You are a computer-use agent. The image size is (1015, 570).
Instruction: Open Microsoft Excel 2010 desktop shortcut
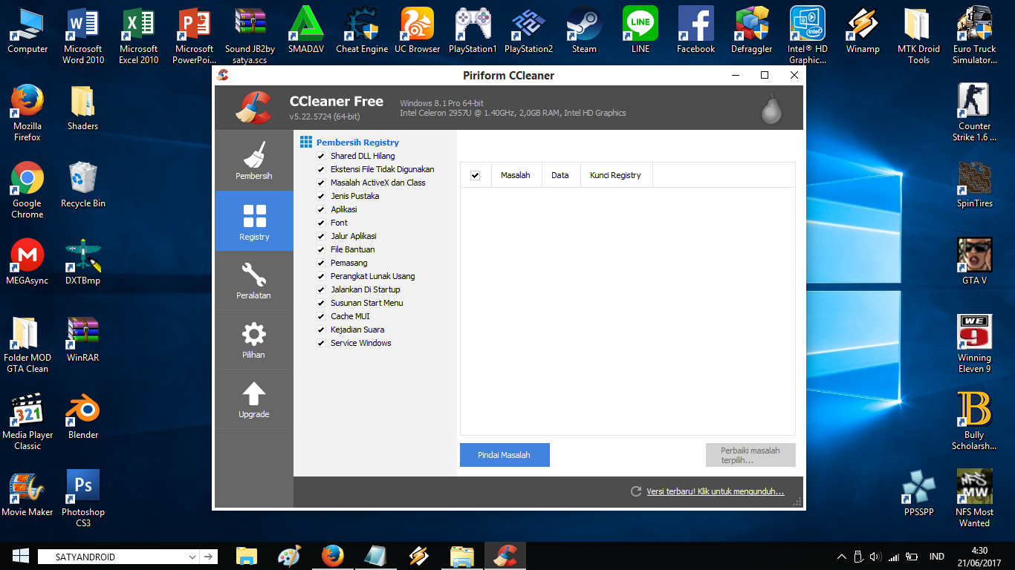coord(139,36)
